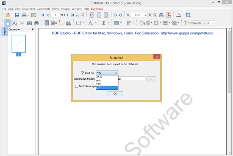Expand the rectangle shape tool dropdown arrow
This screenshot has height=156, width=233.
[x=83, y=23]
